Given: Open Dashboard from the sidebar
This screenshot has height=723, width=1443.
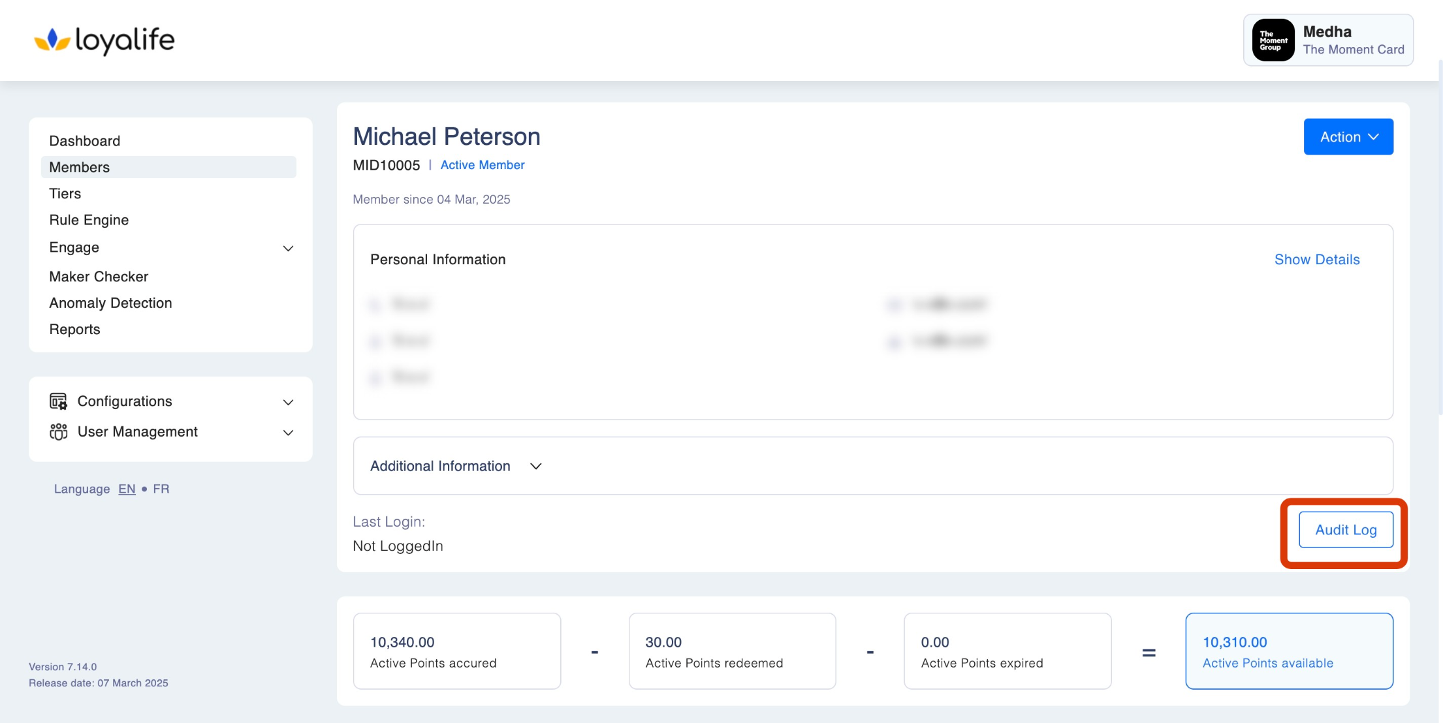Looking at the screenshot, I should (x=85, y=141).
